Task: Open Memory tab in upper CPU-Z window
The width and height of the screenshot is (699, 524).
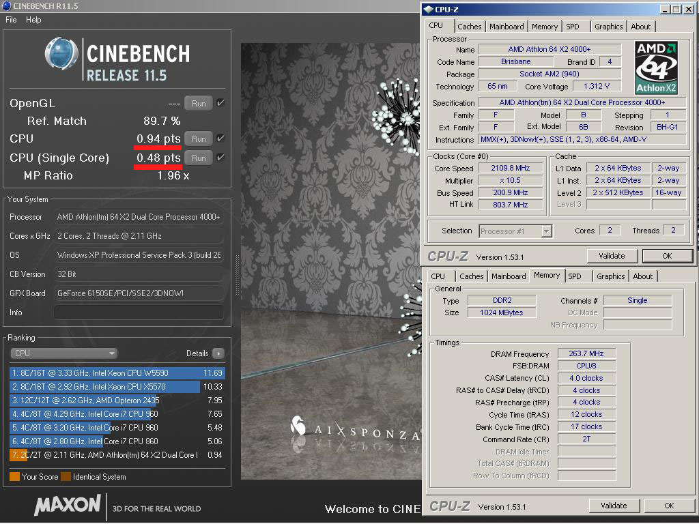Action: click(x=544, y=27)
